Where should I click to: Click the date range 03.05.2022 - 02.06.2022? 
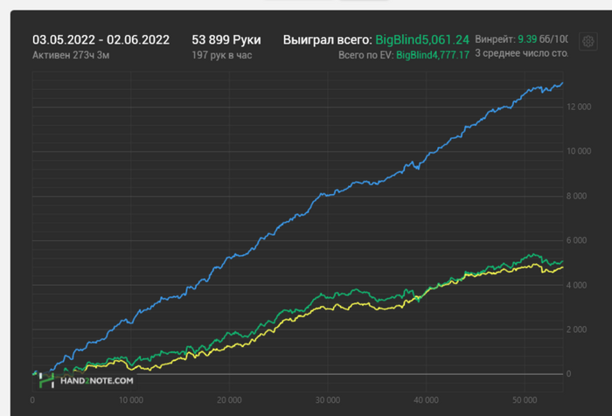[x=101, y=40]
